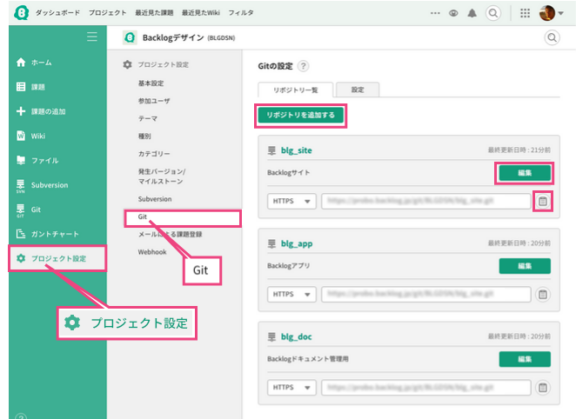This screenshot has width=576, height=419.
Task: Open Subversion in the settings menu
Action: [x=155, y=199]
